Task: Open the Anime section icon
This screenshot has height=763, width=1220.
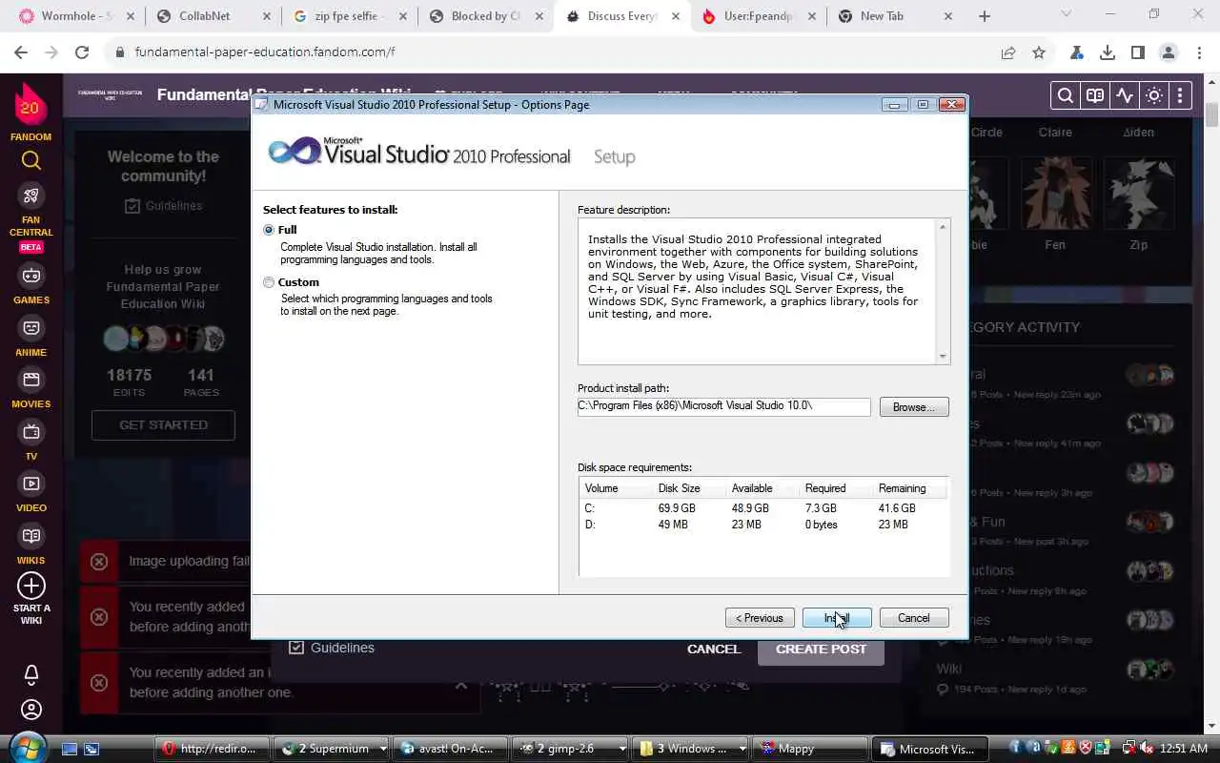Action: pos(31,327)
